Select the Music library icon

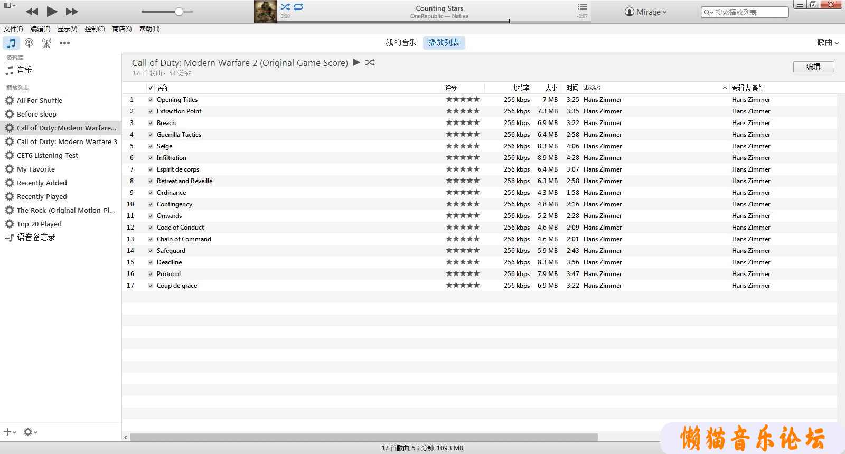click(11, 43)
